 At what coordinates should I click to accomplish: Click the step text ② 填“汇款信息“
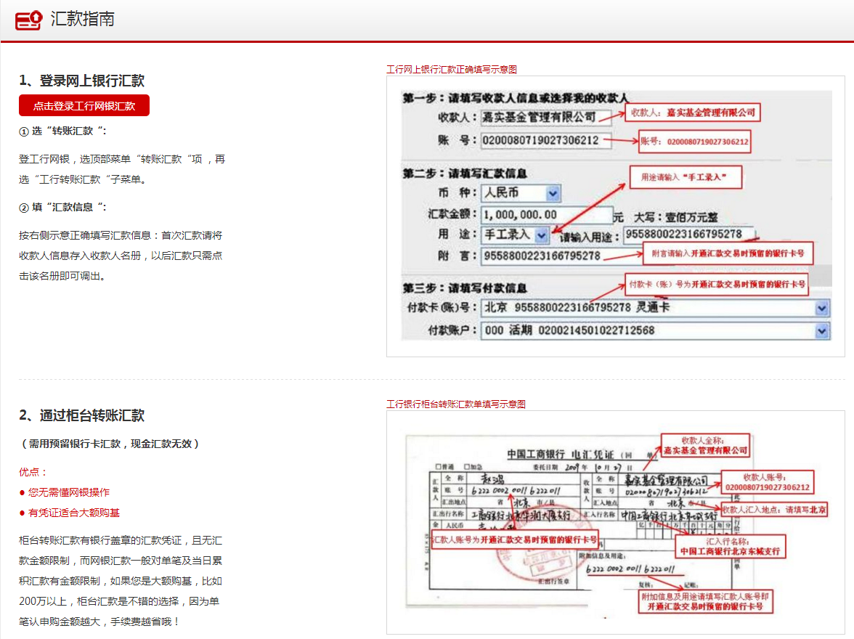tap(62, 208)
